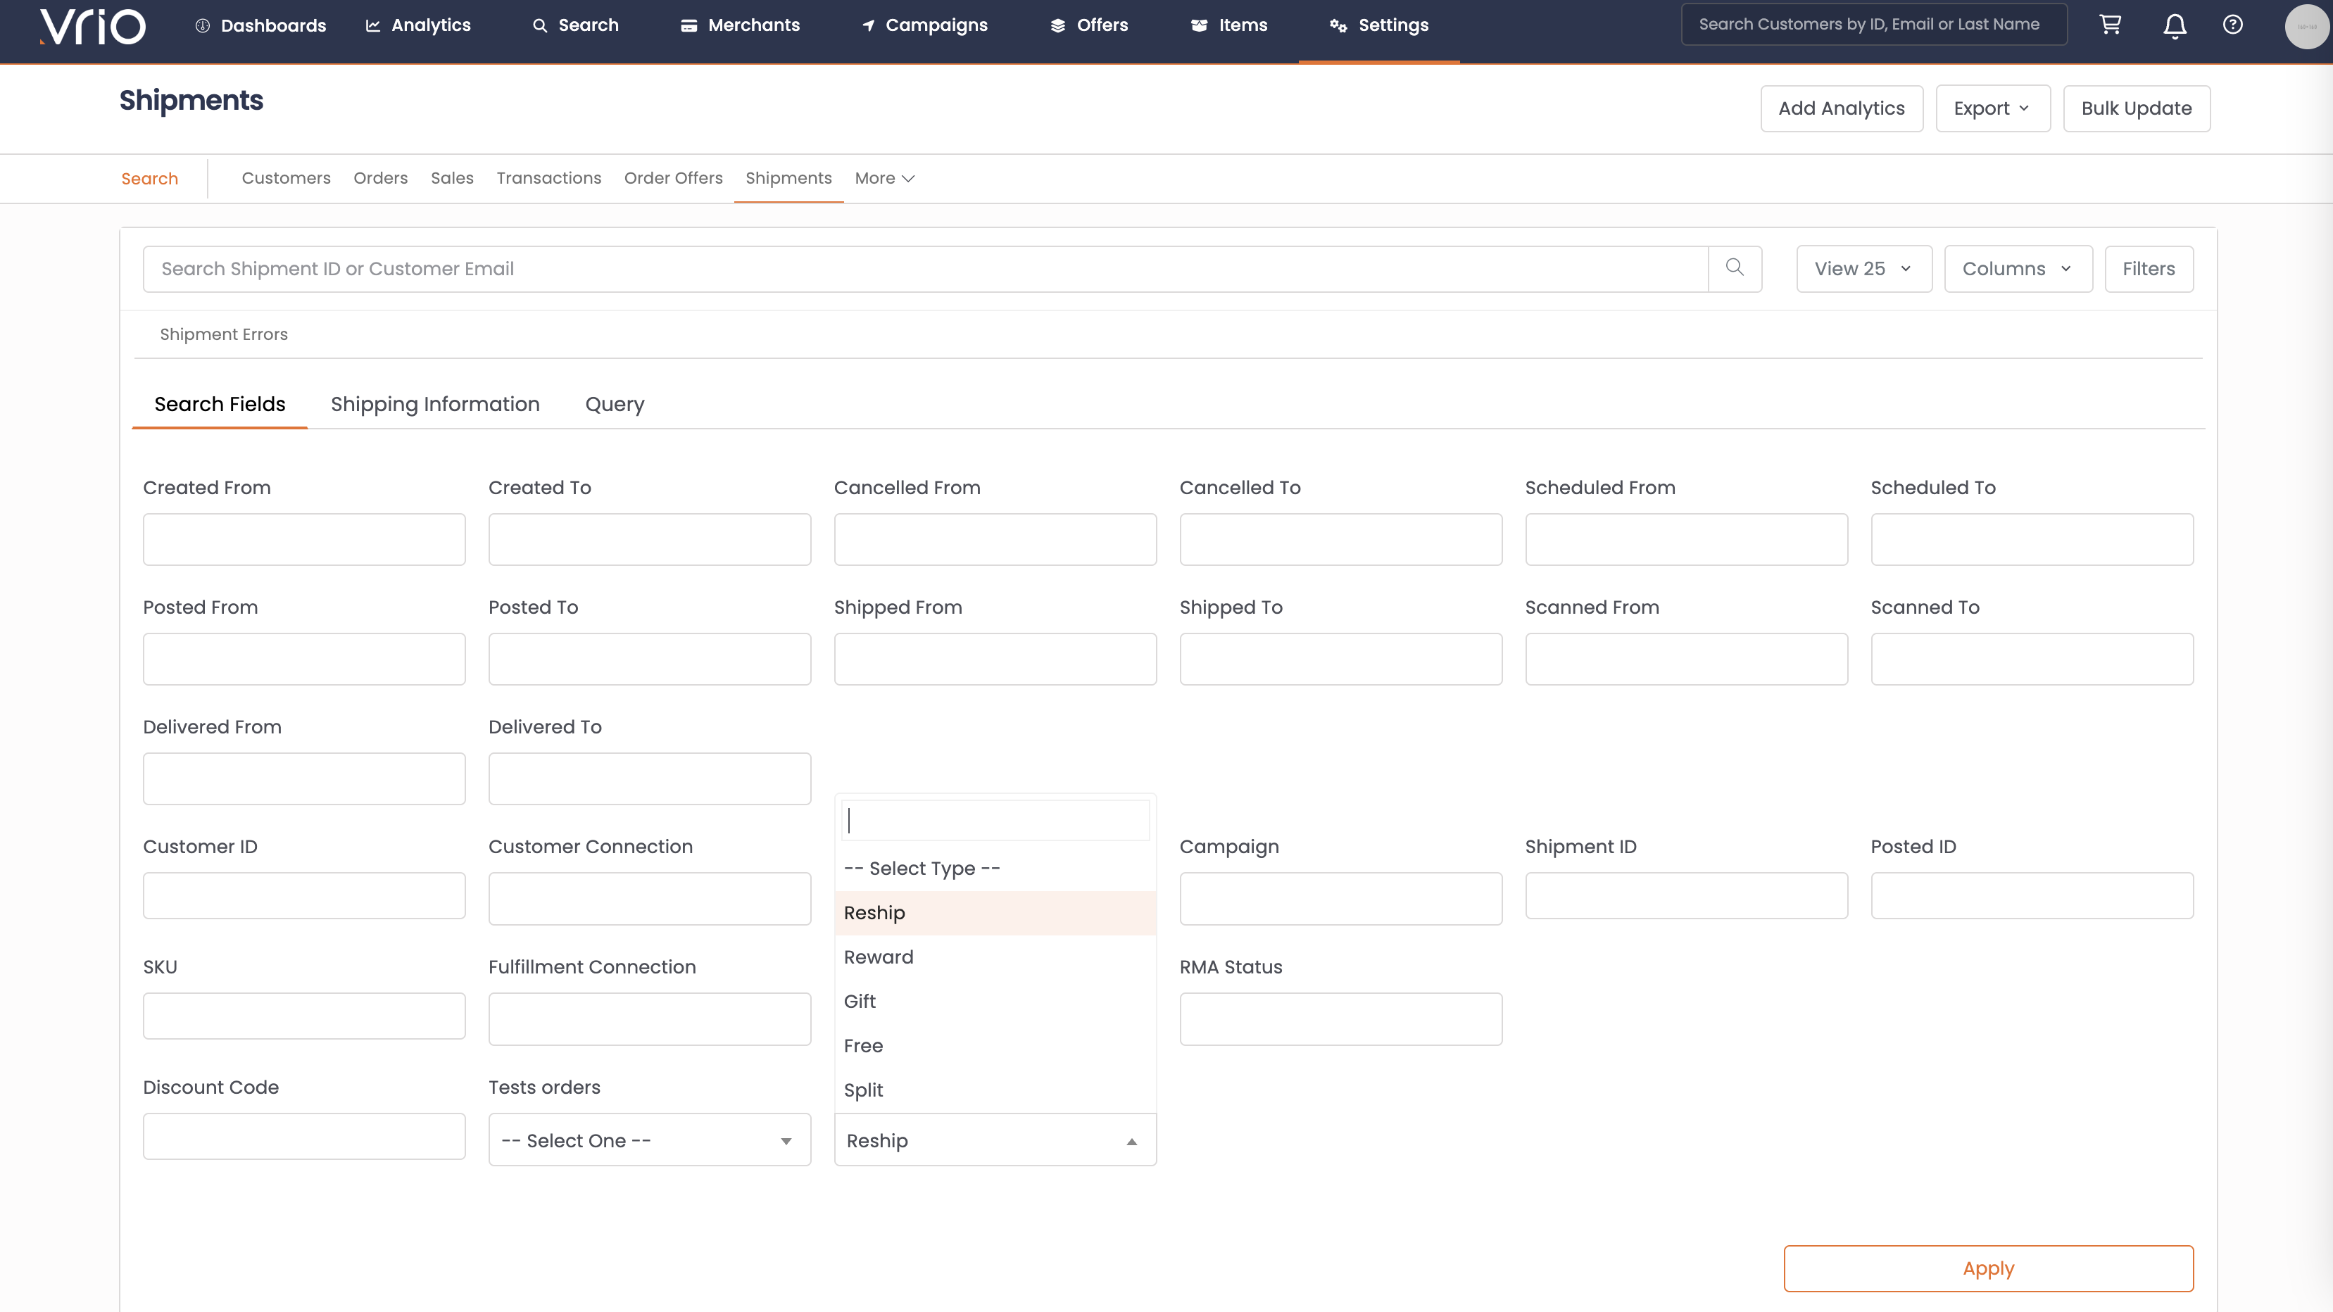
Task: Switch to Shipping Information tab
Action: [435, 405]
